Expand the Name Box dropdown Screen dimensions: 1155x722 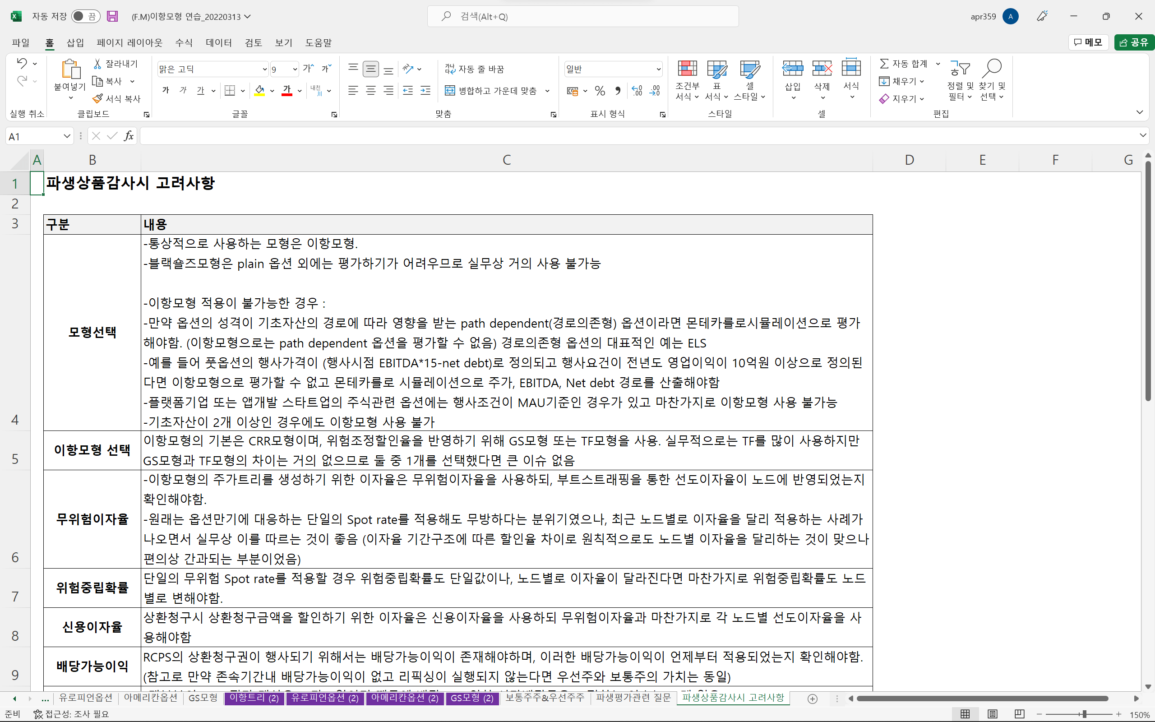67,136
